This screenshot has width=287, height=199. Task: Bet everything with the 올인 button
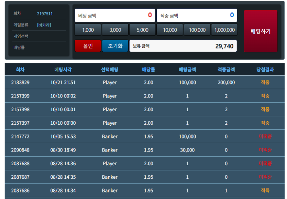point(88,46)
